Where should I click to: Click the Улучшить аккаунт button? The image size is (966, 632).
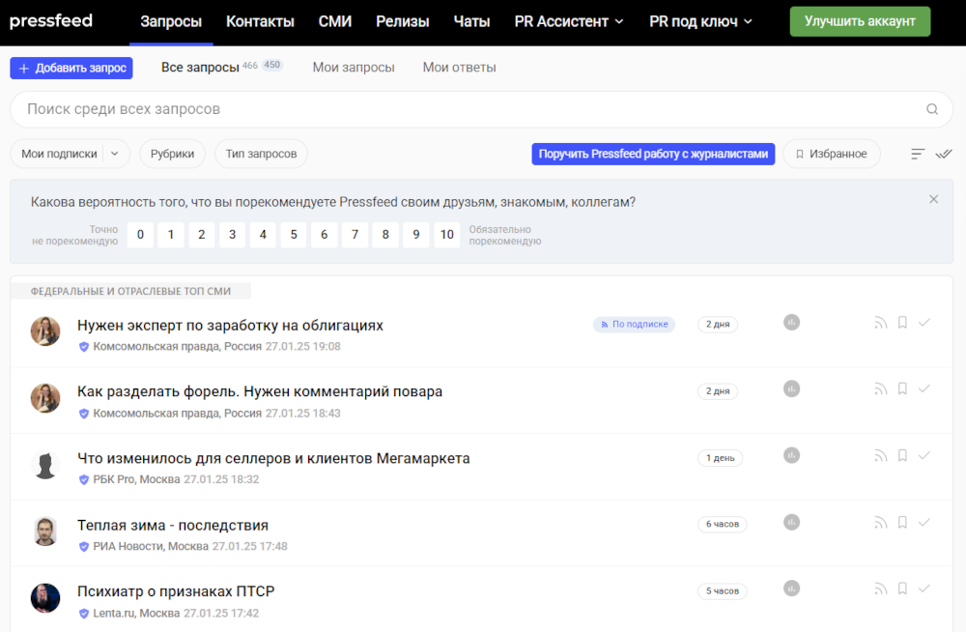[860, 21]
